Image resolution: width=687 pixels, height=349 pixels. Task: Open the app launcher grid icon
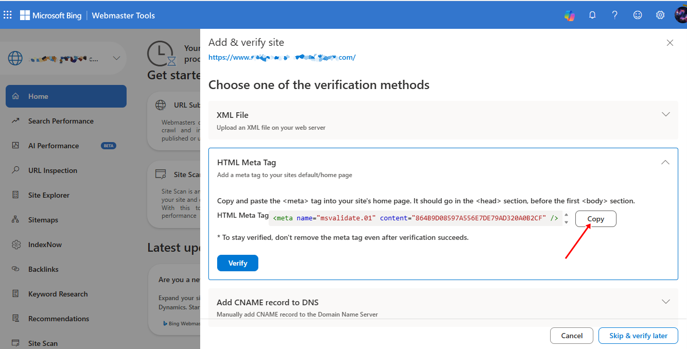(x=8, y=15)
